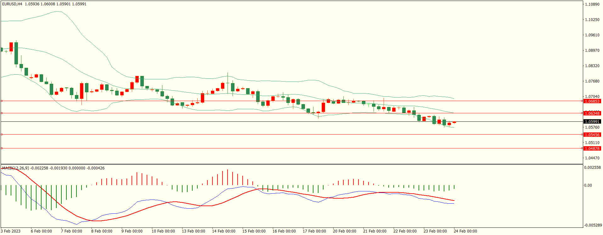This screenshot has width=603, height=235.
Task: Click the 1.04470 price scale value
Action: point(592,158)
